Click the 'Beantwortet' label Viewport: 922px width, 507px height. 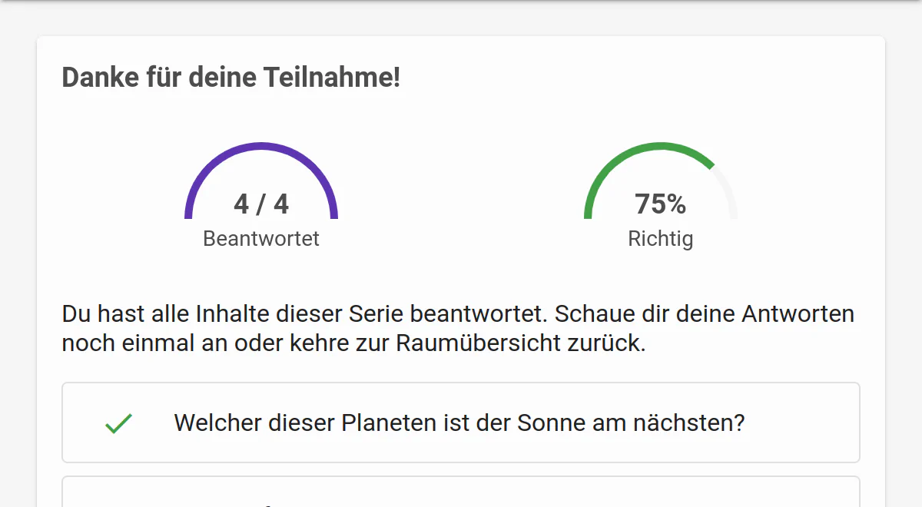coord(261,239)
